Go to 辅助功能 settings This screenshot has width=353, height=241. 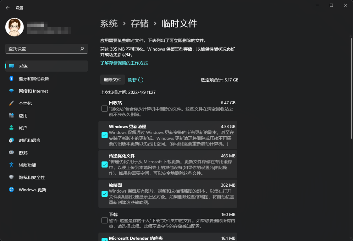click(47, 165)
